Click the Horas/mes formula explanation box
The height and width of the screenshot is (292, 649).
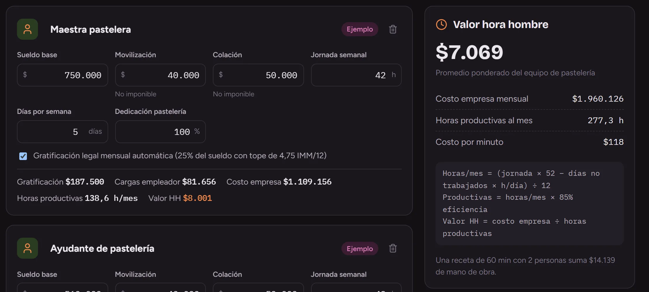click(x=530, y=204)
